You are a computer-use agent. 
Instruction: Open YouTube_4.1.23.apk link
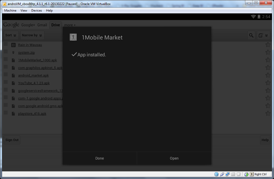click(x=34, y=83)
